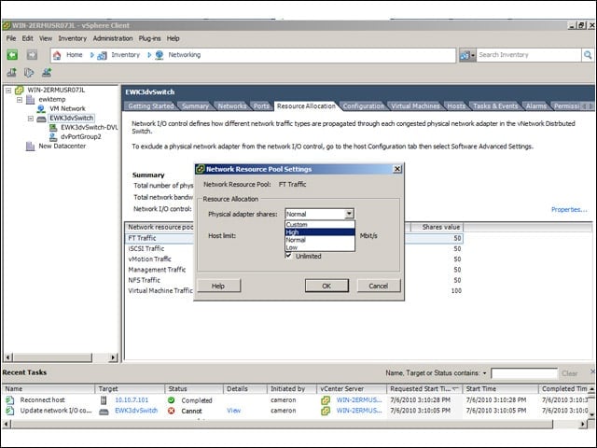Select the Virtual Machine Traffic row
The height and width of the screenshot is (448, 597).
(295, 290)
